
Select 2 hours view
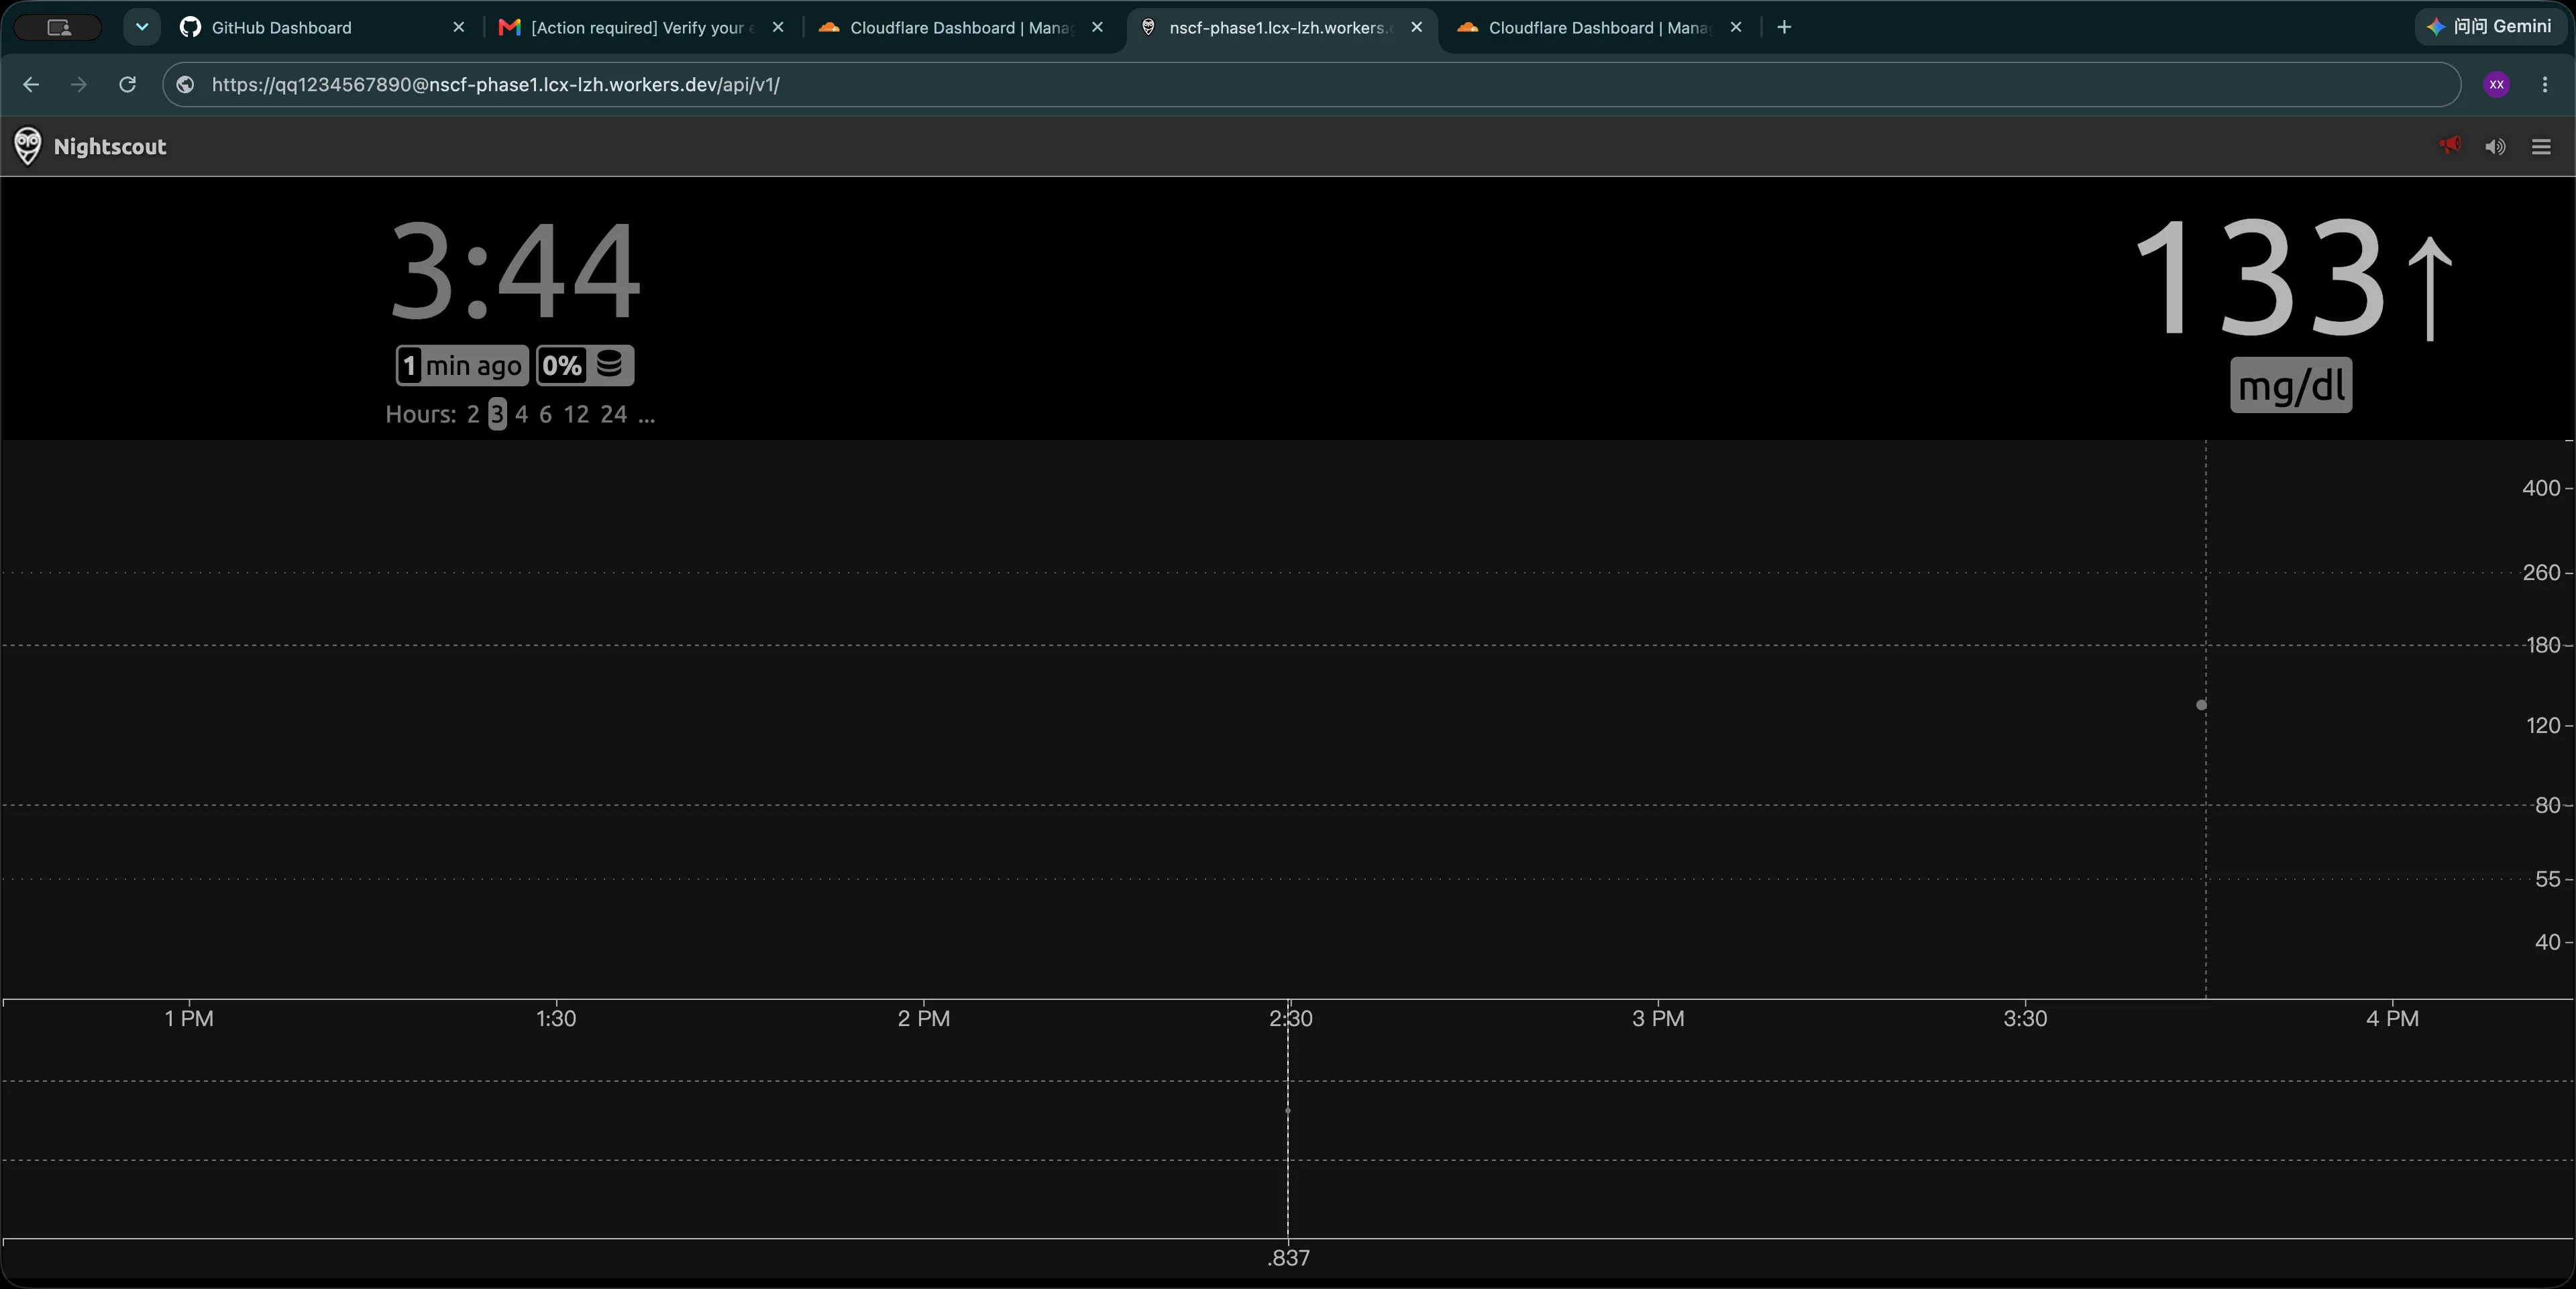[x=473, y=414]
